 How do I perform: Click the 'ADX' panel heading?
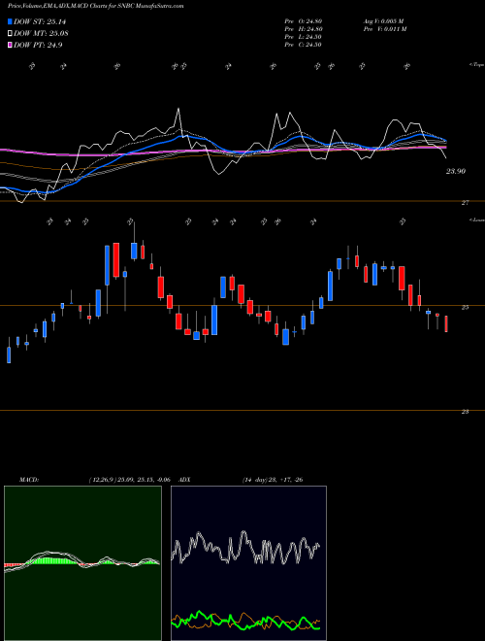coord(184,480)
